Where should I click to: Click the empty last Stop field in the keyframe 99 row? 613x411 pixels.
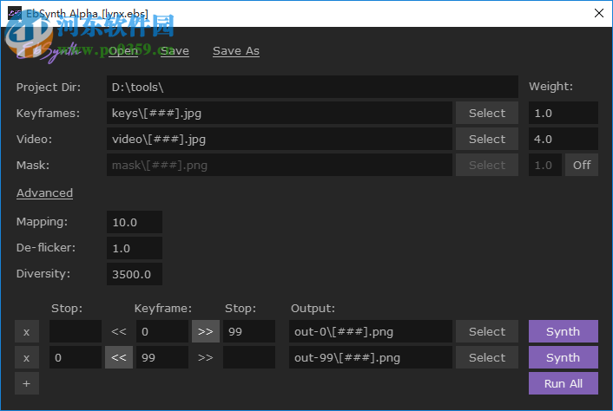pyautogui.click(x=249, y=357)
